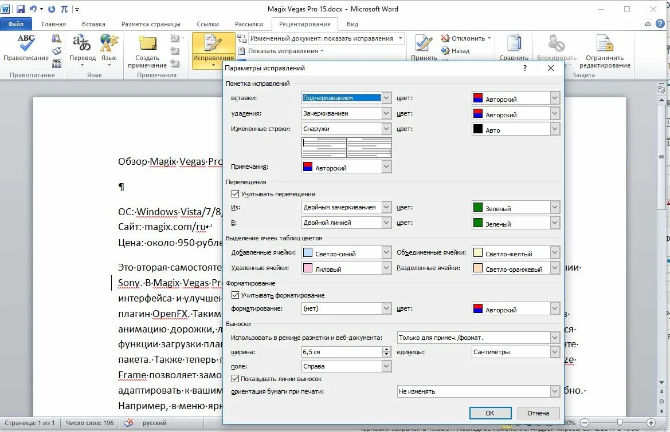This screenshot has width=670, height=432.
Task: Open balloons usage dropdown 'Только для примеч./формат.'
Action: (478, 338)
